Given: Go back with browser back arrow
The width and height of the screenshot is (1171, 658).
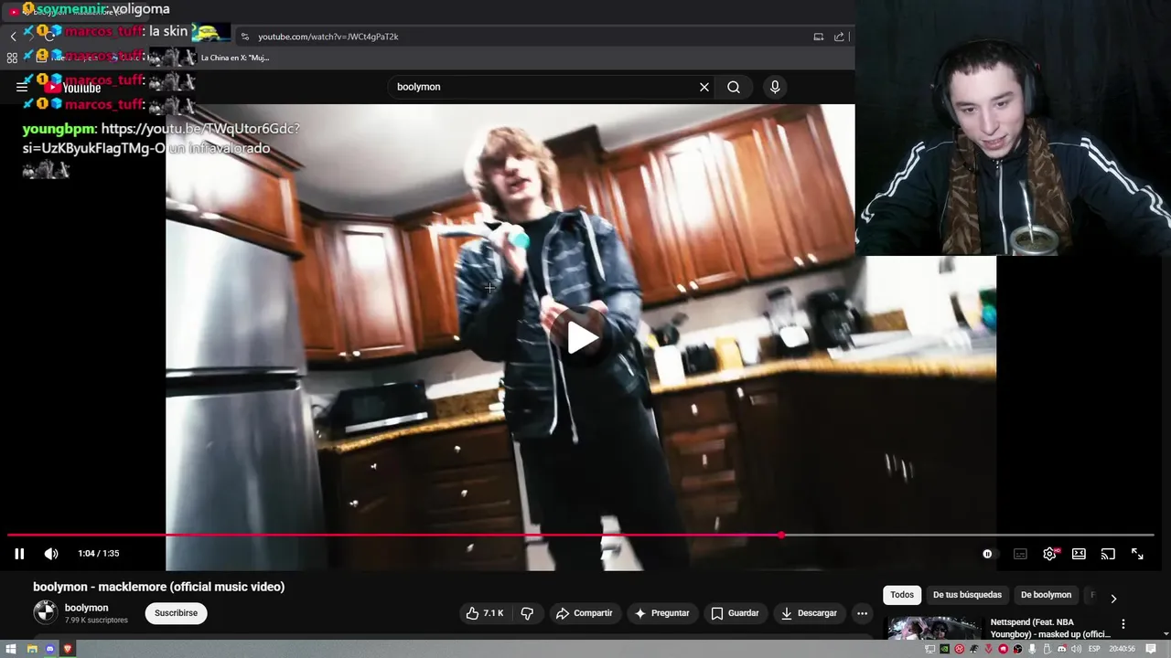Looking at the screenshot, I should coord(13,37).
